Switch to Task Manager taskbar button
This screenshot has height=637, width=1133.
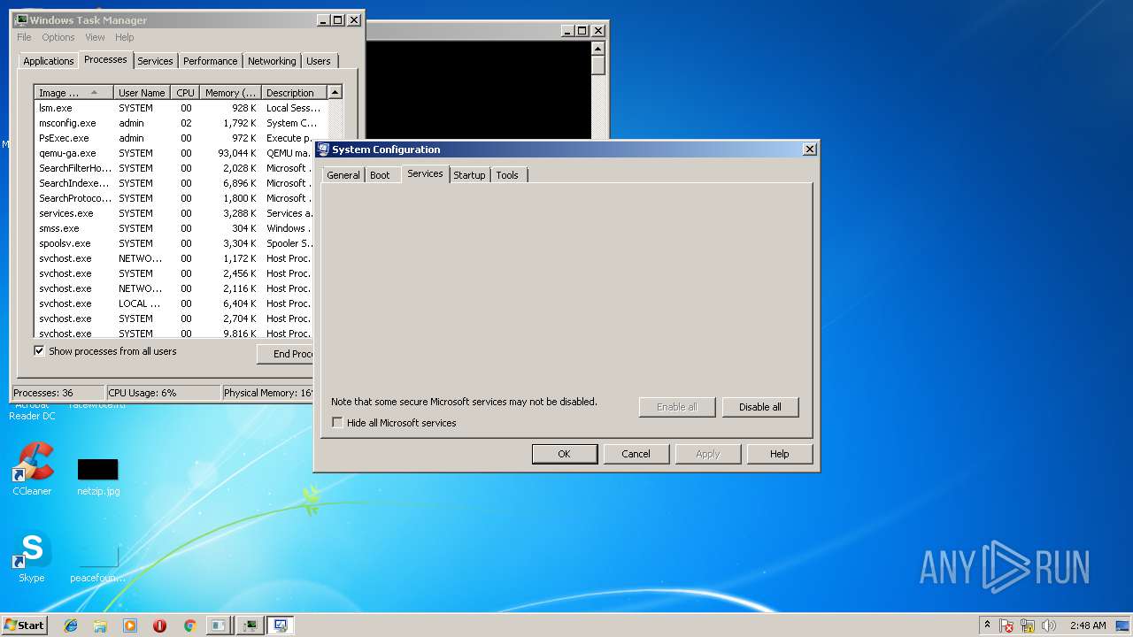coord(250,625)
